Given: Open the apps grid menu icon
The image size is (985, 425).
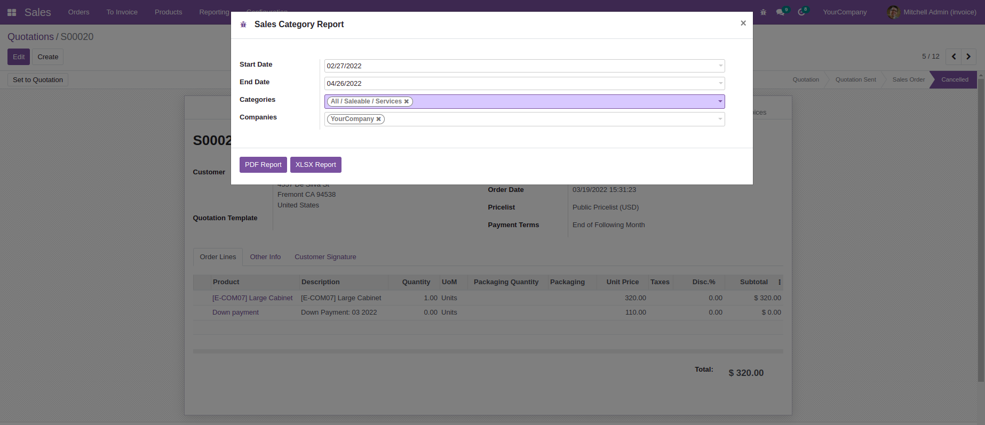Looking at the screenshot, I should click(x=12, y=12).
